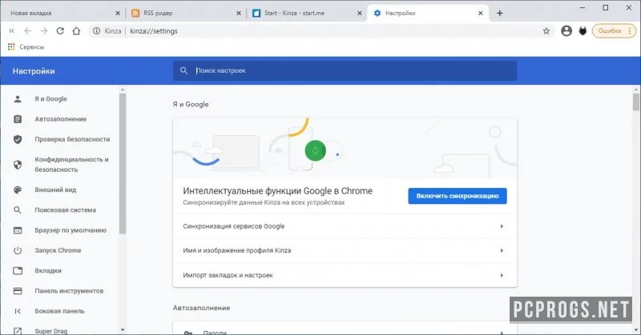This screenshot has height=335, width=641.
Task: Click the clipboard icon for Автозаполнение
Action: pos(18,119)
